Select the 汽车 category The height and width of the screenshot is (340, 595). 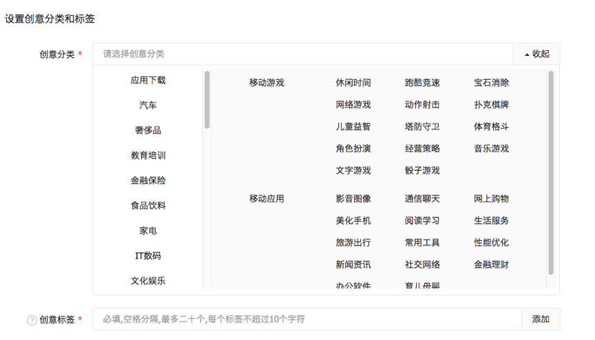click(x=148, y=105)
